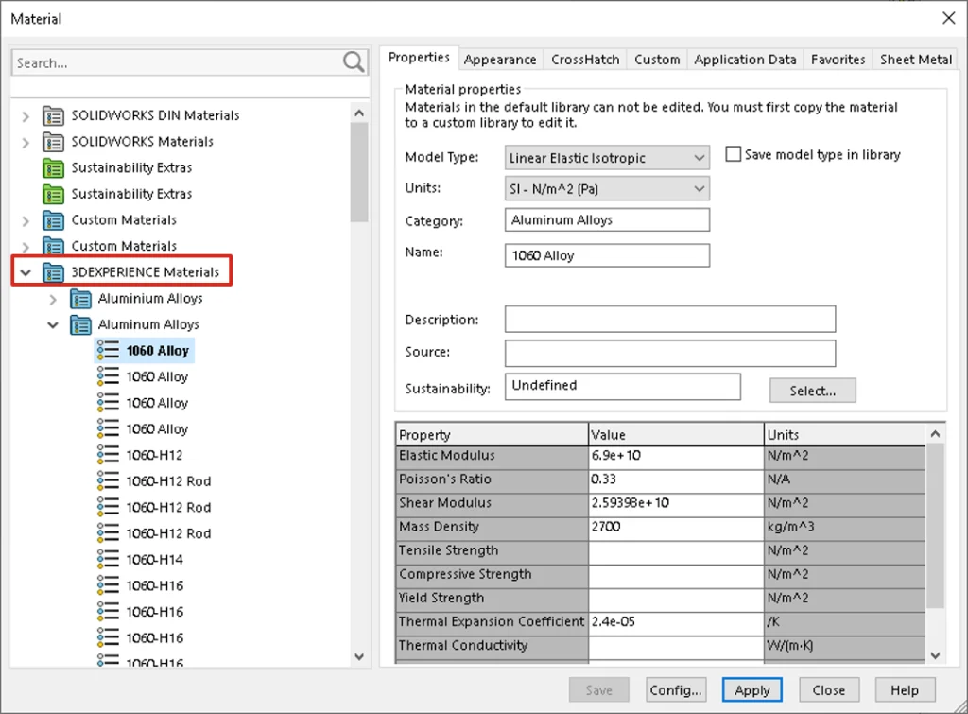Viewport: 968px width, 714px height.
Task: Switch to the Appearance tab
Action: [500, 60]
